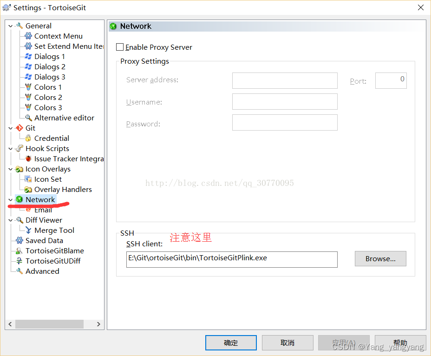Collapse the Network tree node

pos(10,200)
